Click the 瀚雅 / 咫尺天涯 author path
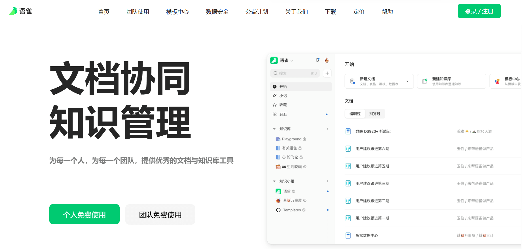Screen dimensions: 522x249 tap(474, 131)
